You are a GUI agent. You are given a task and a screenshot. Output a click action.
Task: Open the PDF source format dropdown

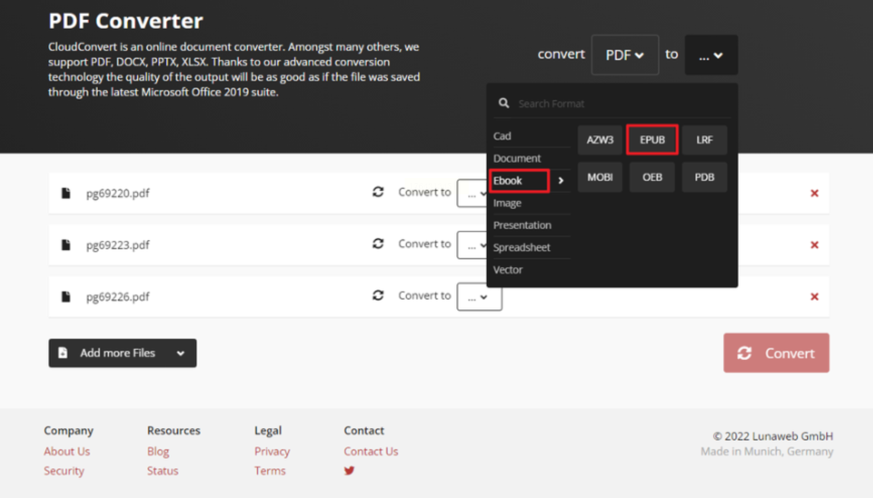point(624,55)
